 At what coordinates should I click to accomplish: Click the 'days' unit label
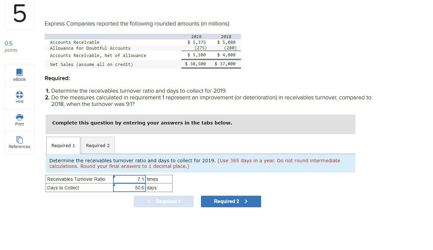point(152,188)
